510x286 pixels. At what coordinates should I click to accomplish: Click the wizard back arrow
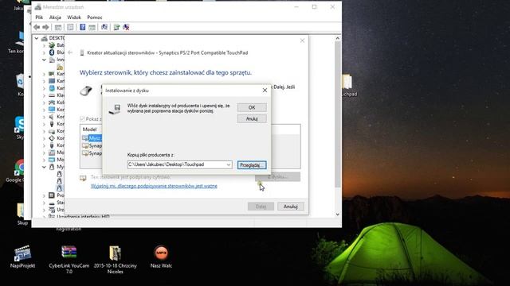pos(70,52)
